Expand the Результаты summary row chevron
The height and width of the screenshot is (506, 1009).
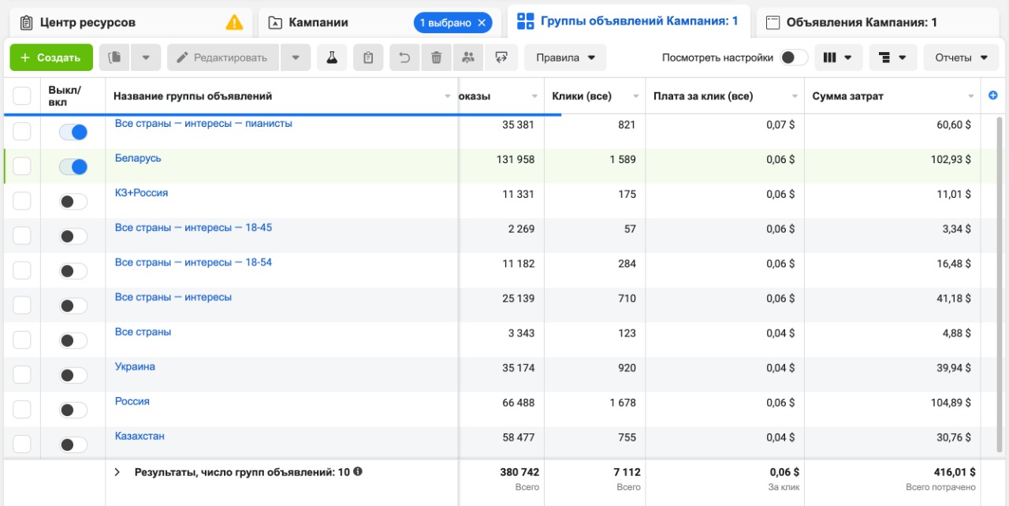[x=117, y=472]
